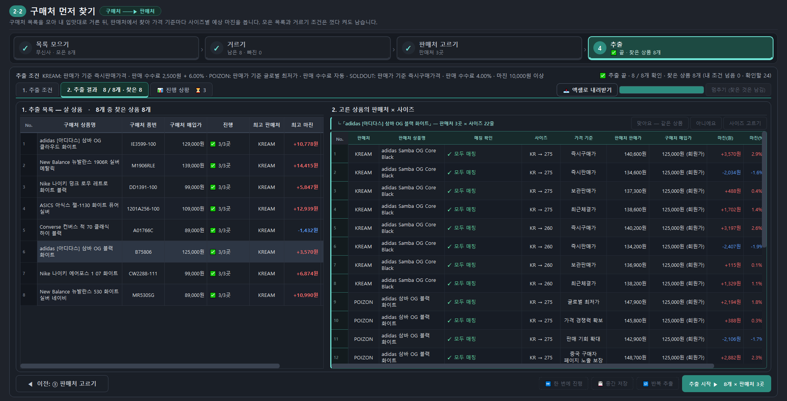Toggle the 추출 끝 status checkbox
787x401 pixels.
coord(603,76)
